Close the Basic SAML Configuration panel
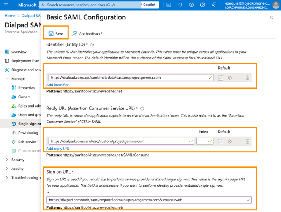The width and height of the screenshot is (281, 212). click(272, 17)
